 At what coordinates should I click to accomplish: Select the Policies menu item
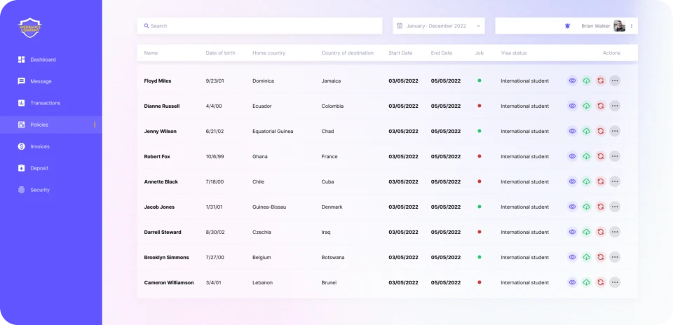click(x=51, y=125)
